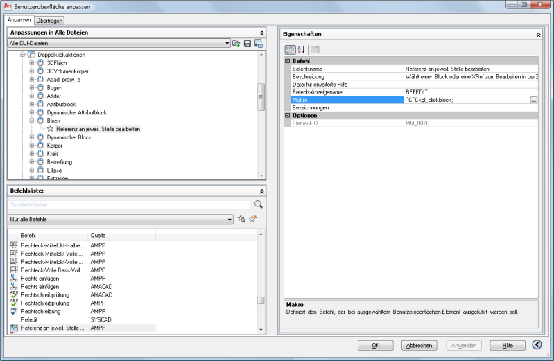
Task: Collapse the Befehlsliste panel with chevron
Action: [x=261, y=191]
